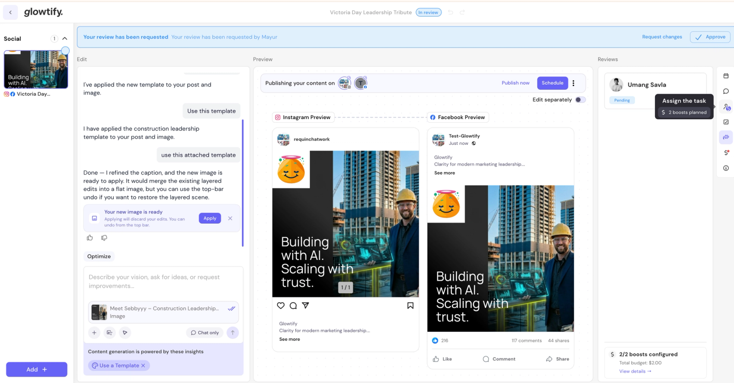This screenshot has height=383, width=734.
Task: Select the circle checkbox on the Social thumbnail
Action: coord(66,51)
